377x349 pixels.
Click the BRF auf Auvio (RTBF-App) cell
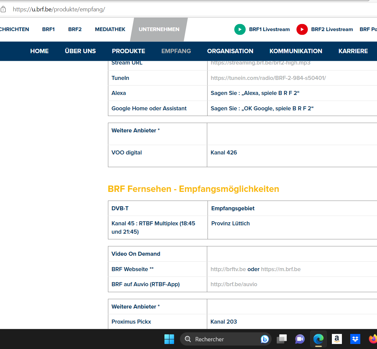point(157,284)
